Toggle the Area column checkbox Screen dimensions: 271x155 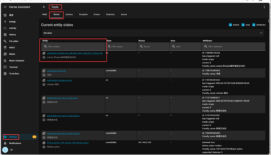243,25
